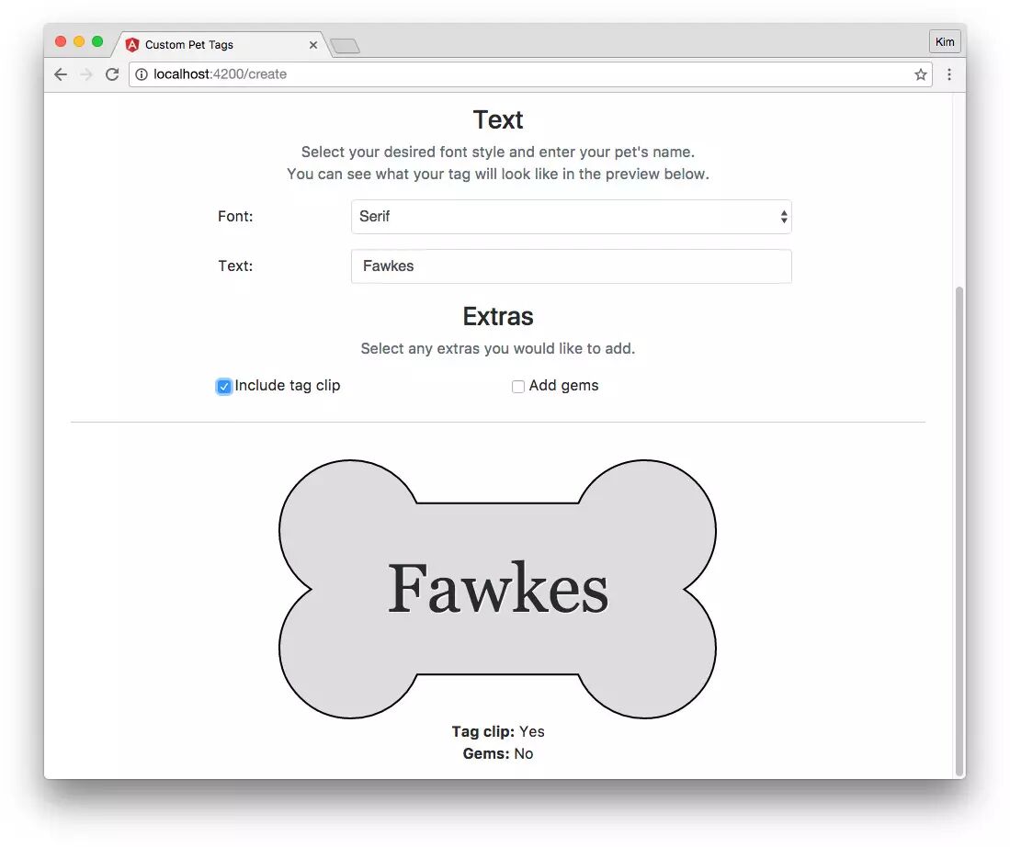Click the green maximize window button
1010x847 pixels.
[97, 42]
